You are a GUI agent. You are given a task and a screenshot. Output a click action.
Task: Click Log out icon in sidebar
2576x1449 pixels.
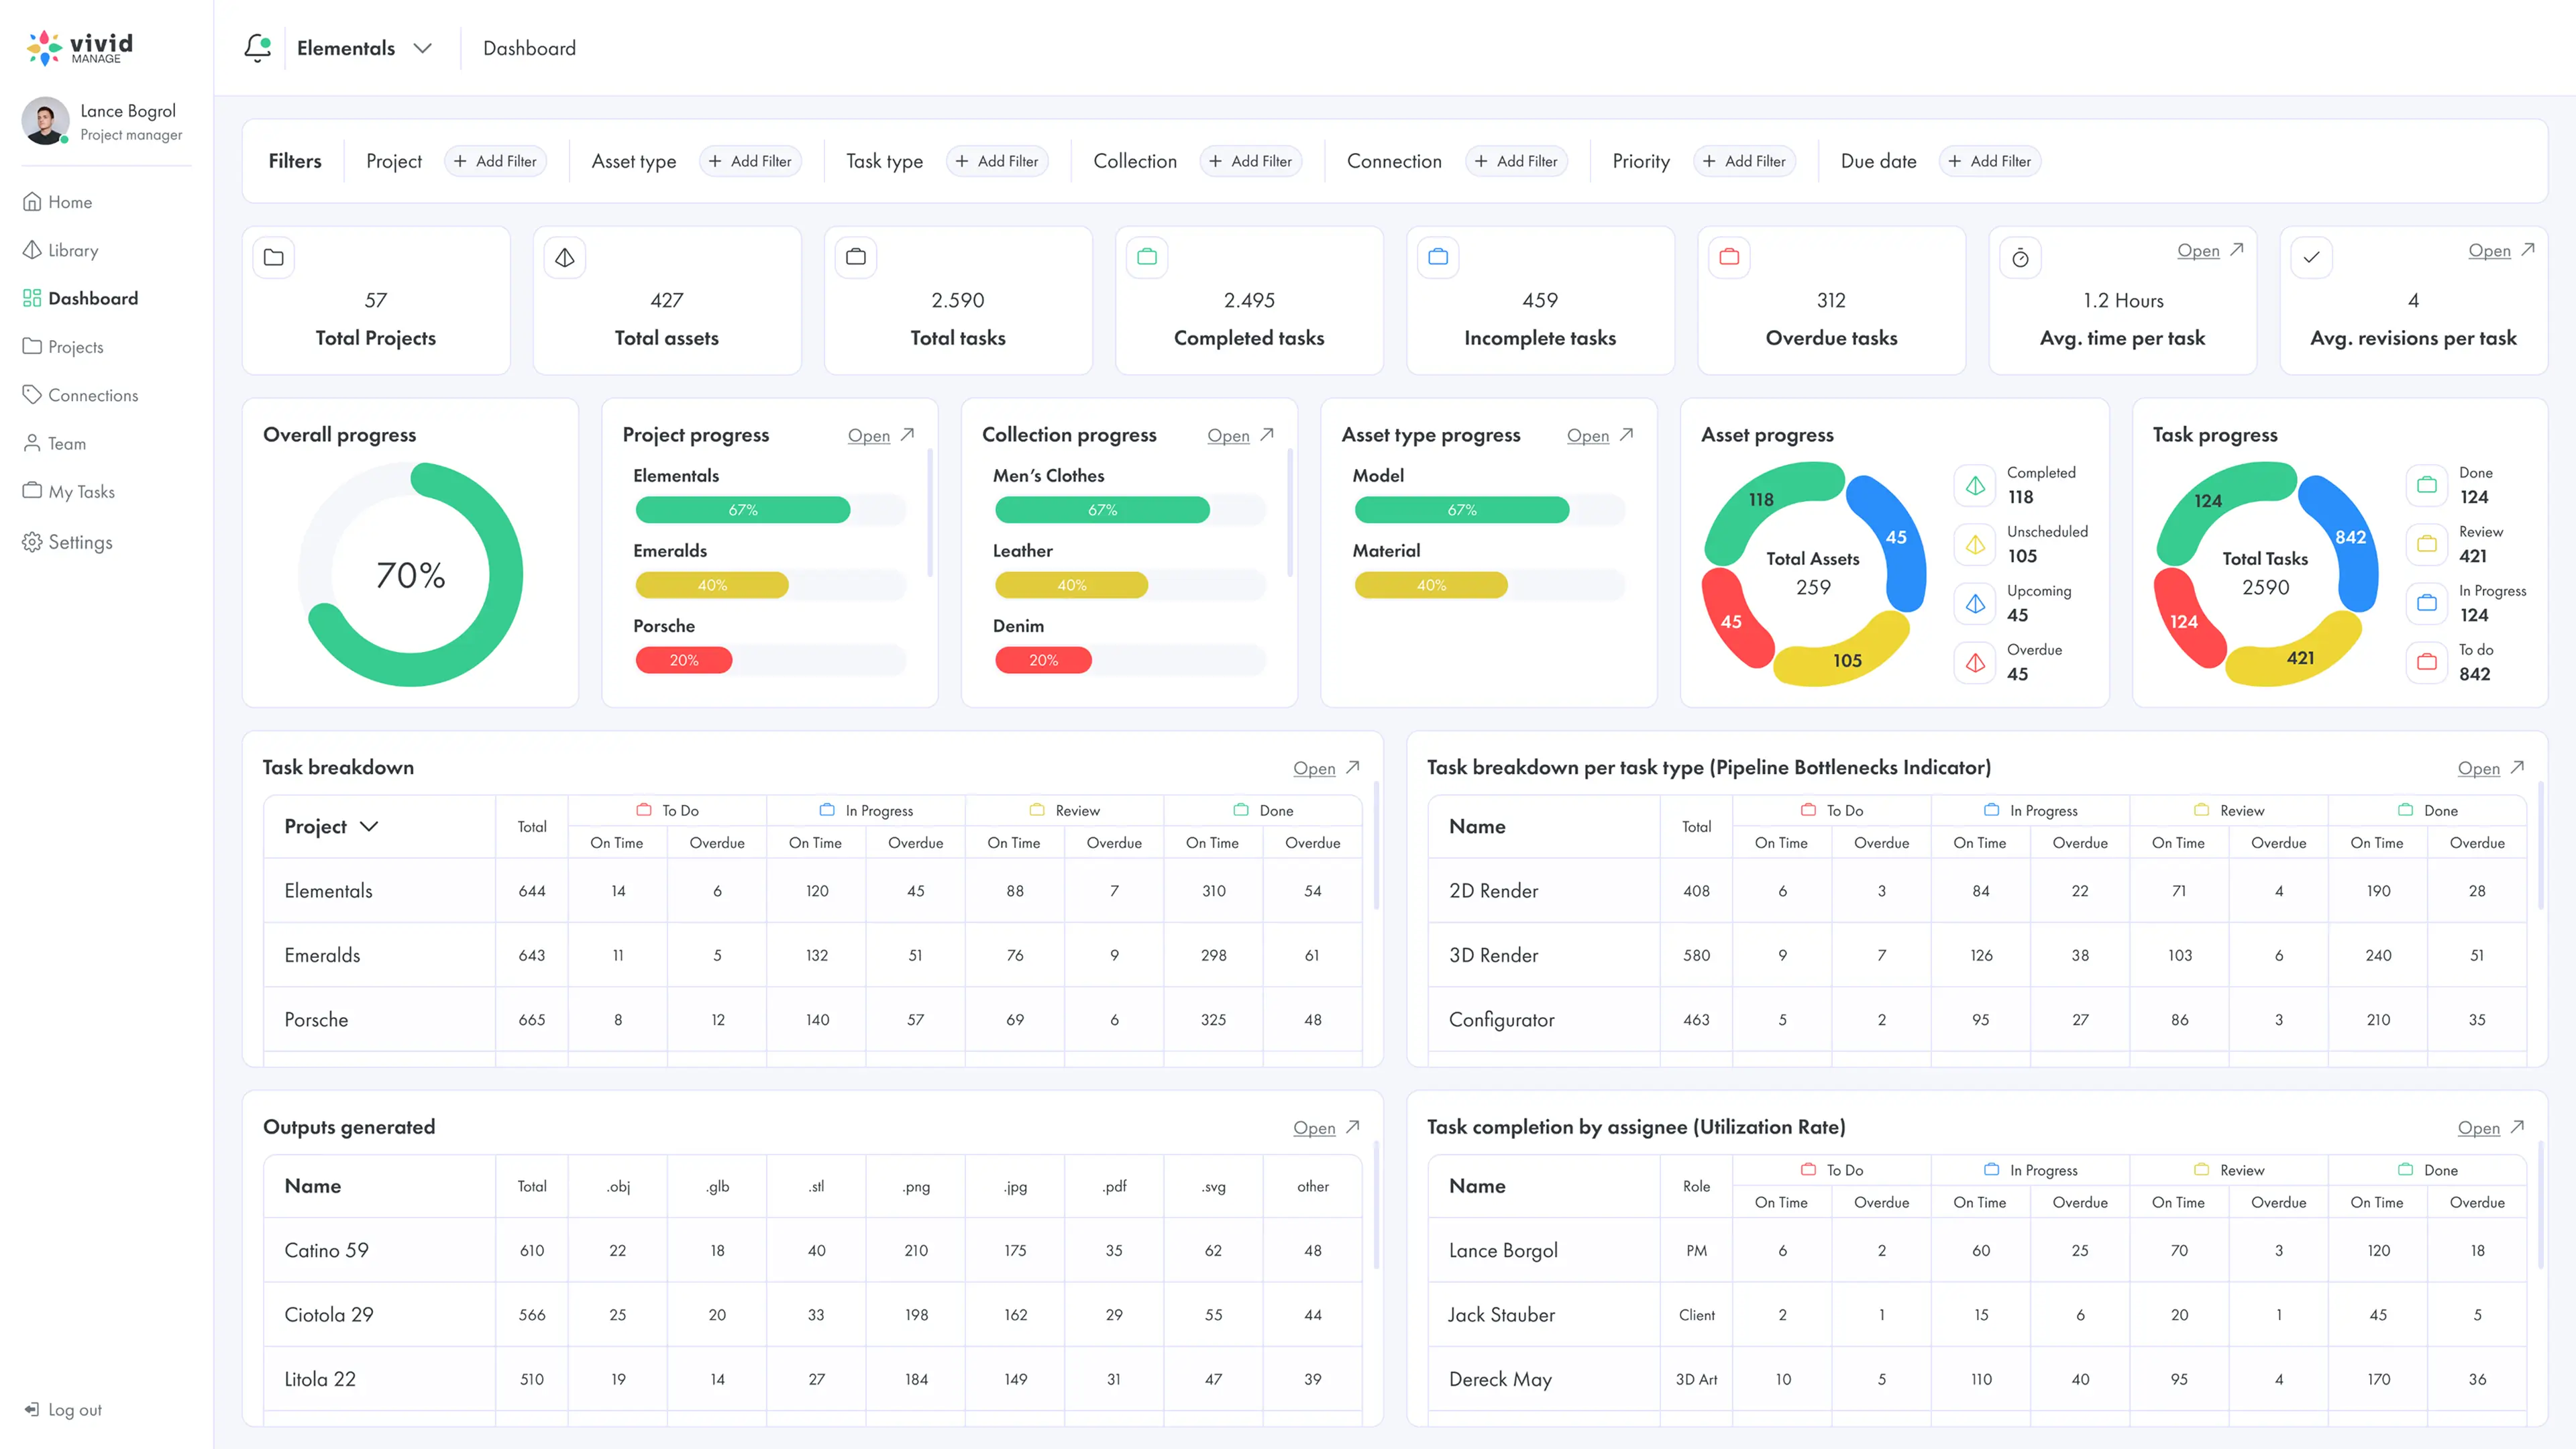point(32,1409)
